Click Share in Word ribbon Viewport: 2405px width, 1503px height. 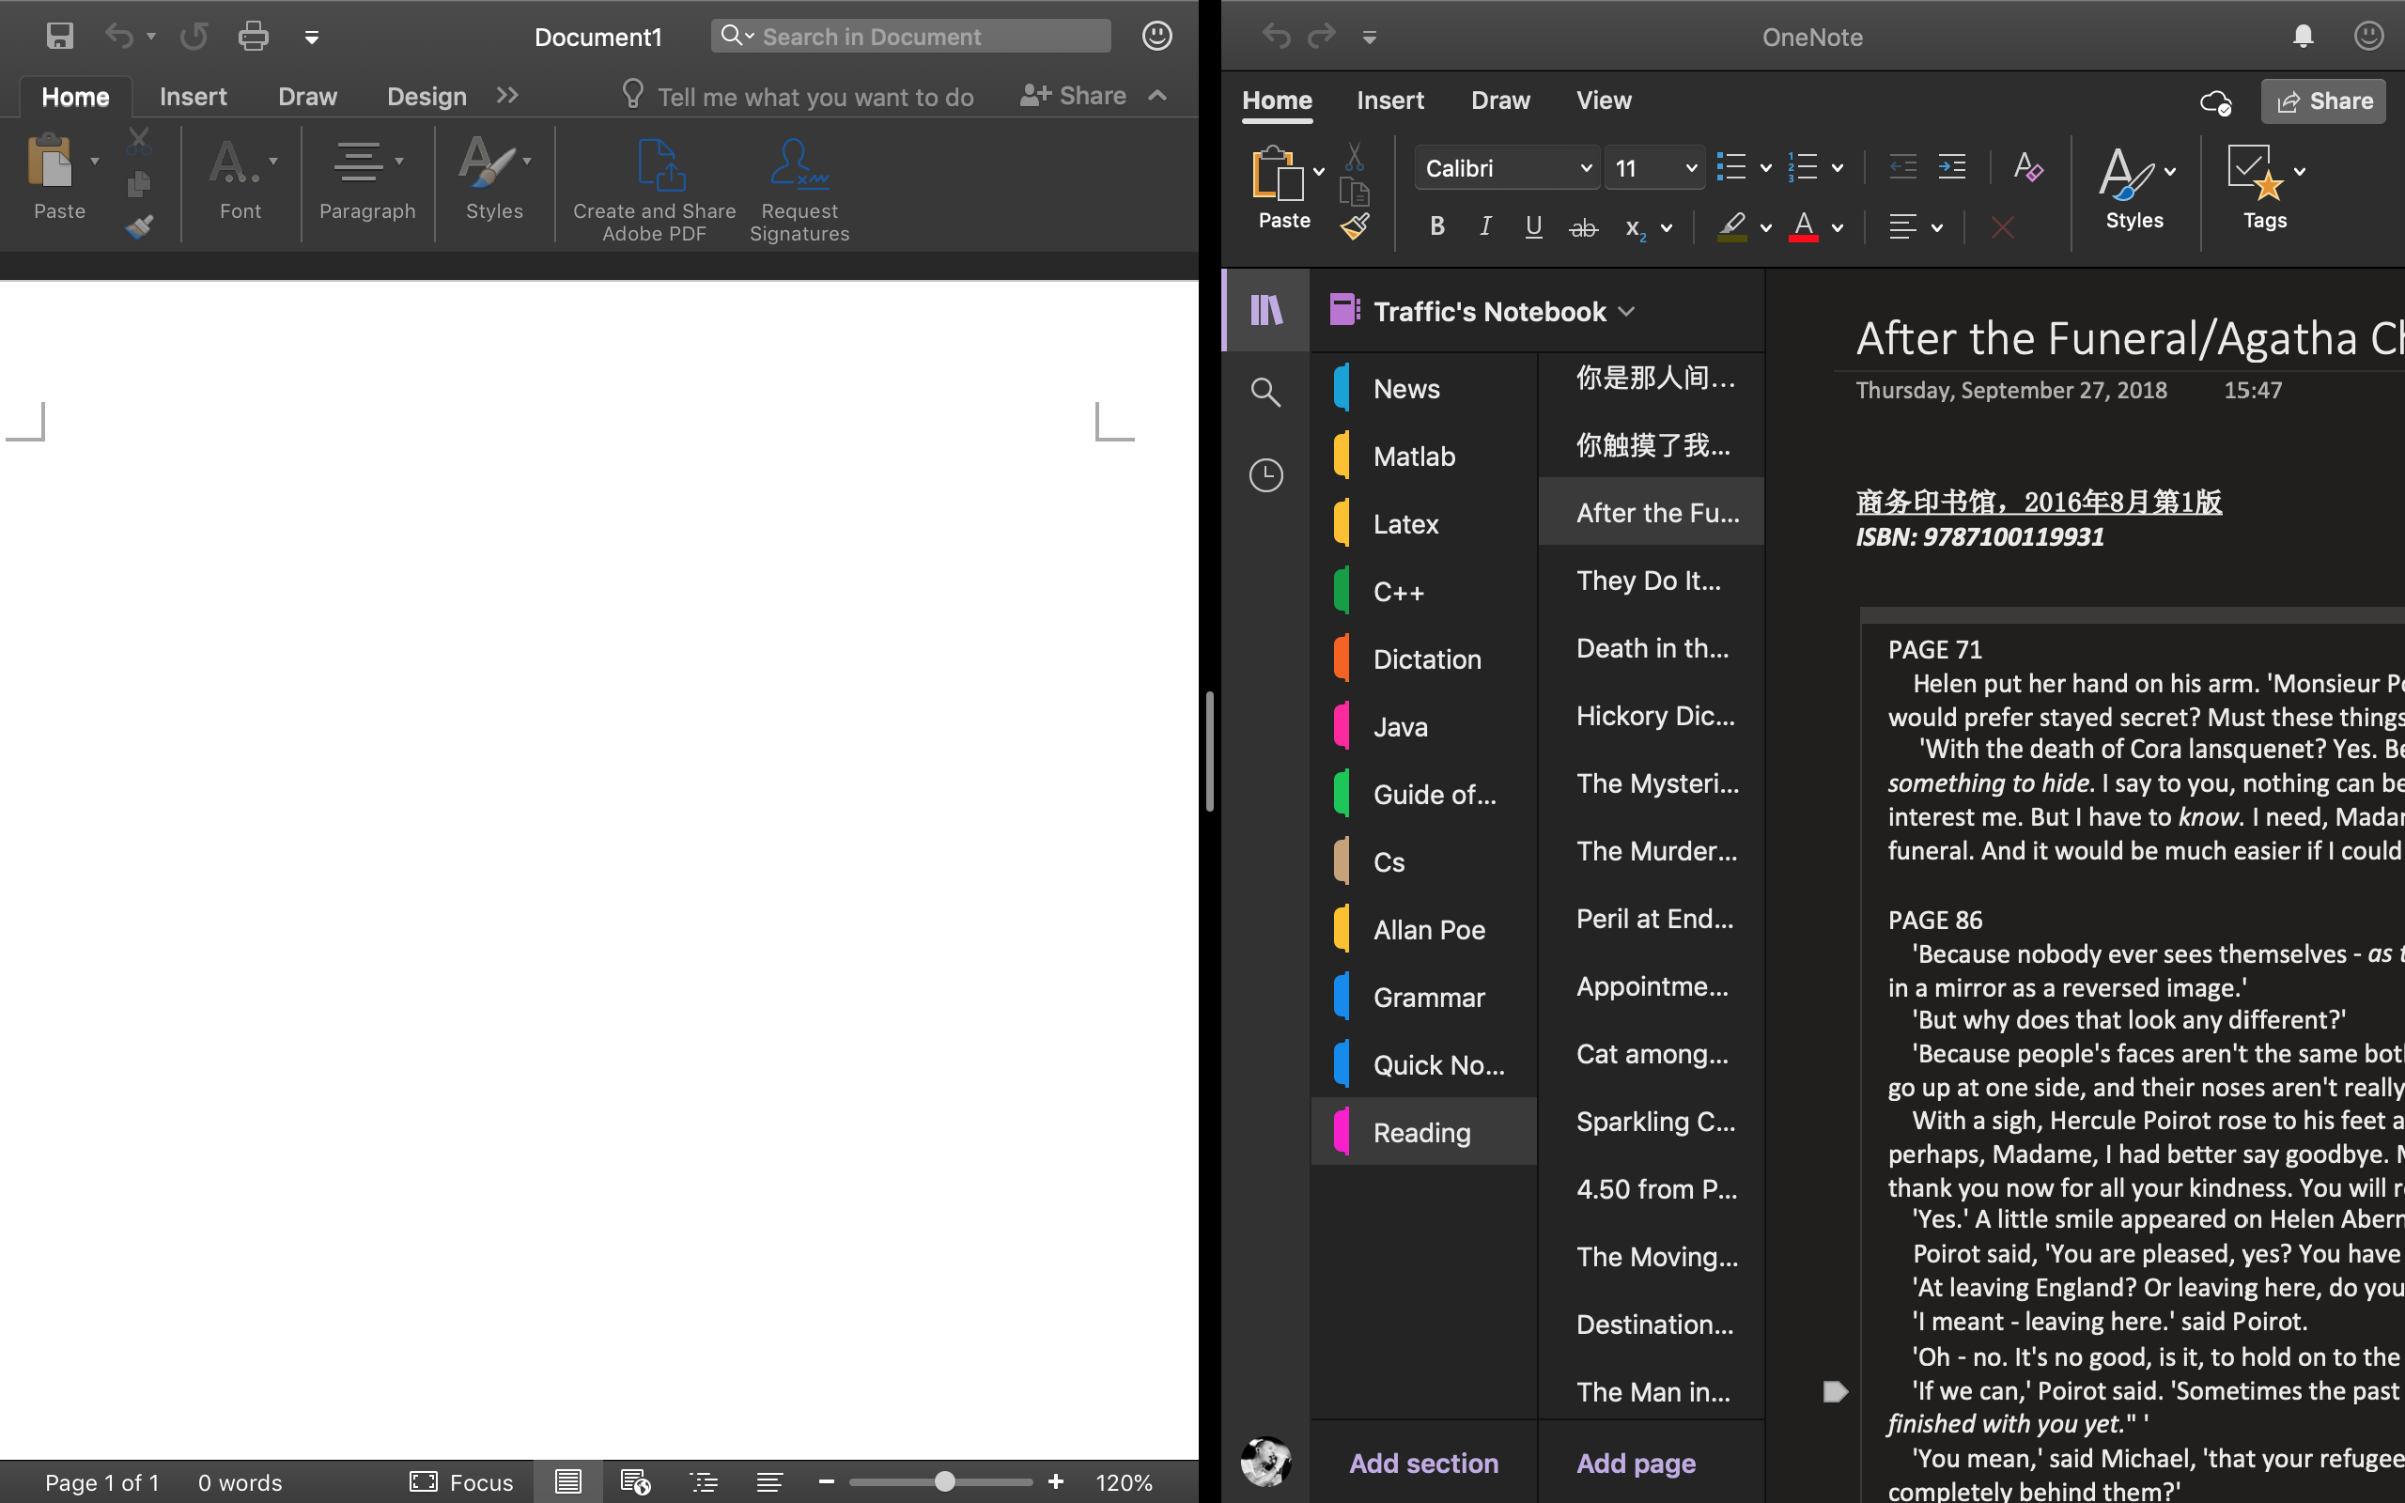(1073, 96)
